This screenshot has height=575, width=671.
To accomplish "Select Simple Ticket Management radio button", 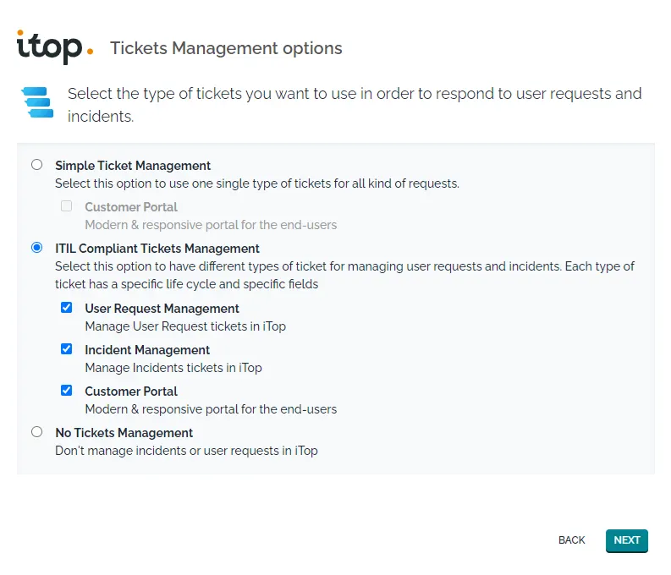I will coord(36,165).
